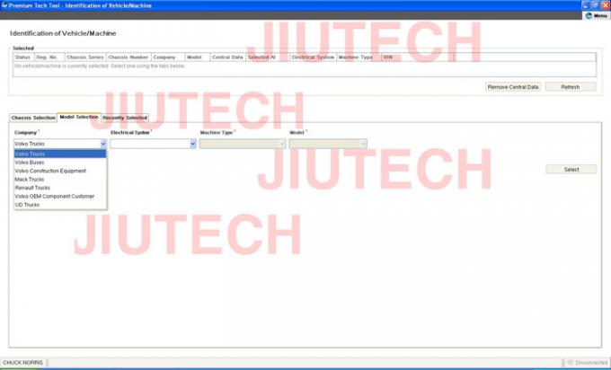The width and height of the screenshot is (611, 370).
Task: Choose UD Trucks in the list
Action: (x=60, y=205)
